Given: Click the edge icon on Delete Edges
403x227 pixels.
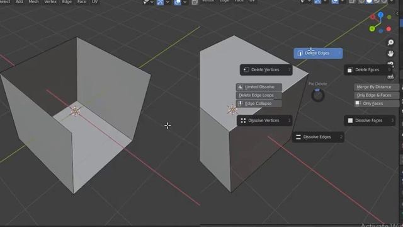Looking at the screenshot, I should click(300, 53).
